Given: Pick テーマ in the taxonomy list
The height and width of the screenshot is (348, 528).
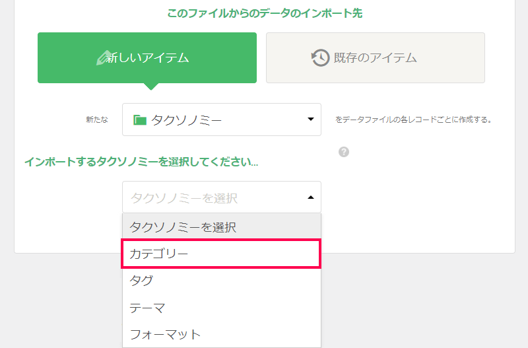Looking at the screenshot, I should pyautogui.click(x=147, y=308).
